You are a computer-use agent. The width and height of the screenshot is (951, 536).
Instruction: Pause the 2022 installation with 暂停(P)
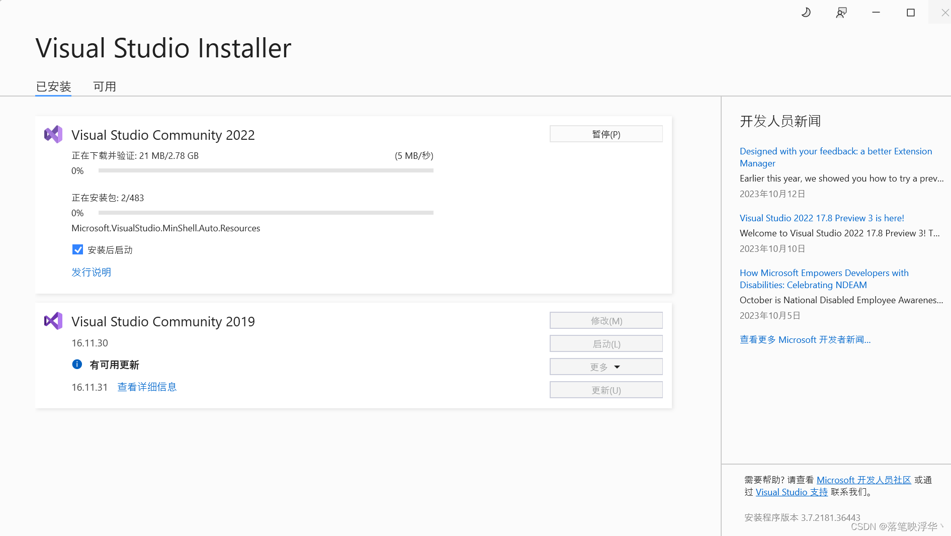pos(606,134)
